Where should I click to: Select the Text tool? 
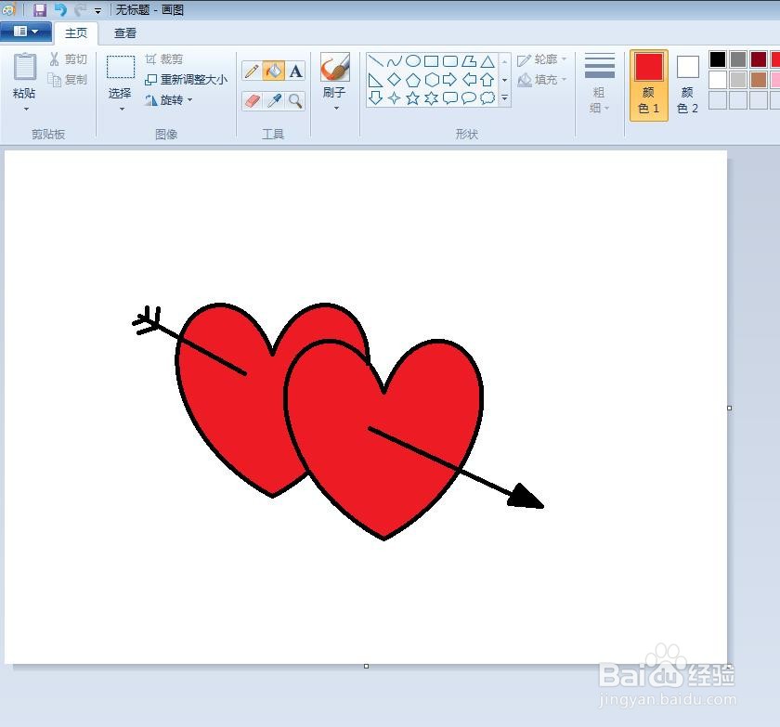click(x=295, y=71)
